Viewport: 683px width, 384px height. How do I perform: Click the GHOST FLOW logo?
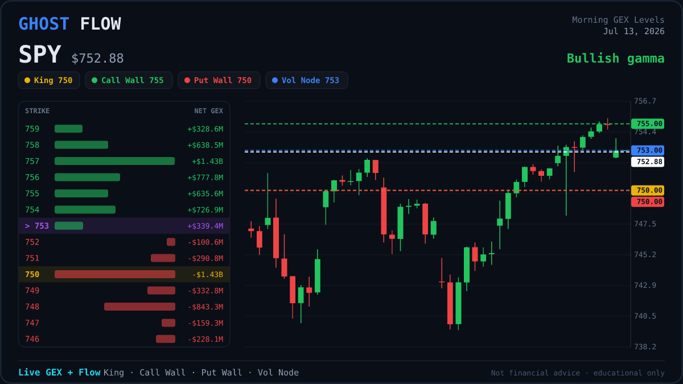[69, 24]
